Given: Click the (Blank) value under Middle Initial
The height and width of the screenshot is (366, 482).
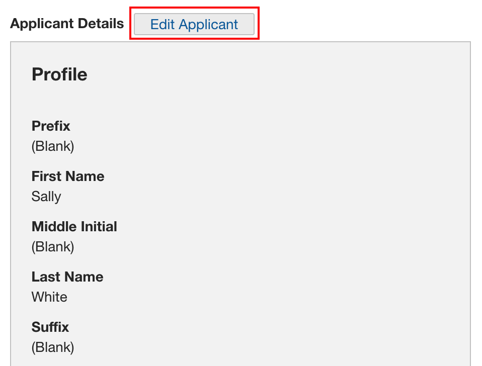Looking at the screenshot, I should tap(53, 247).
